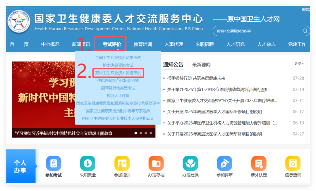The height and width of the screenshot is (191, 316).
Task: Open the 办理存档 icon
Action: click(x=156, y=163)
